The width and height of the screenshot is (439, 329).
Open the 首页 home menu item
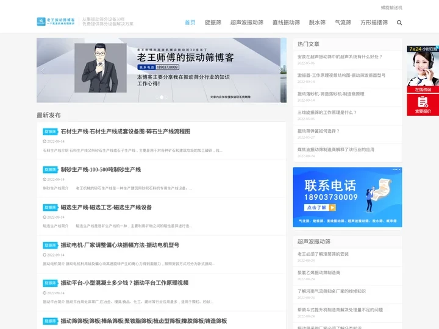point(190,23)
